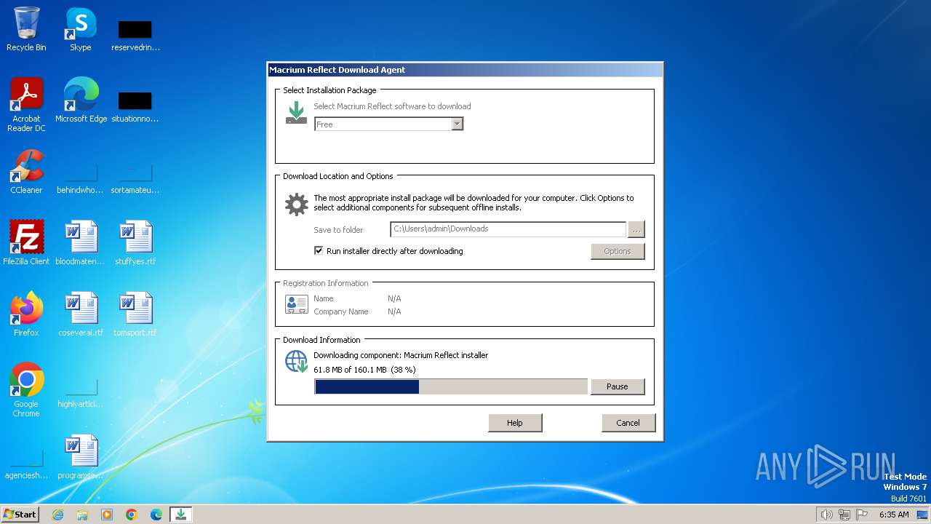Click the Macrium download agent taskbar button
The height and width of the screenshot is (524, 931).
pos(181,515)
